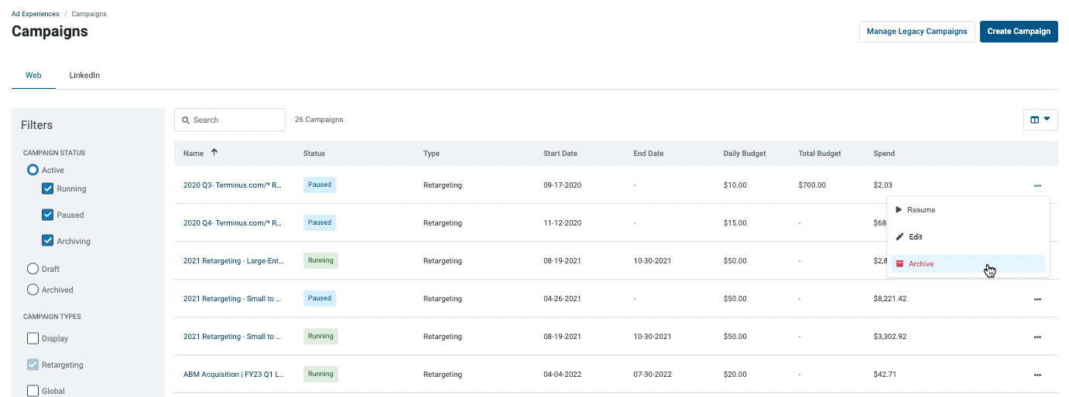
Task: Click the $700.00 total budget cell
Action: pyautogui.click(x=812, y=185)
